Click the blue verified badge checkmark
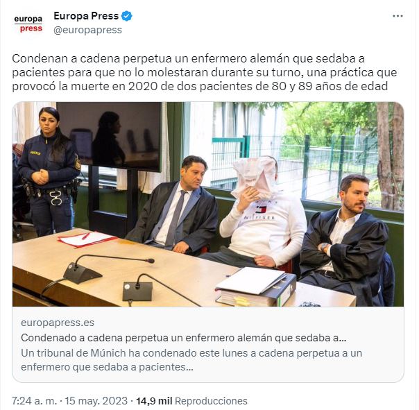This screenshot has width=419, height=410. [127, 16]
